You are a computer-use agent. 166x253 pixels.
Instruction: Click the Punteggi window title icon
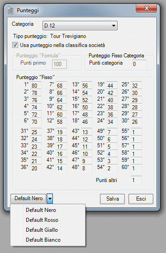10,11
